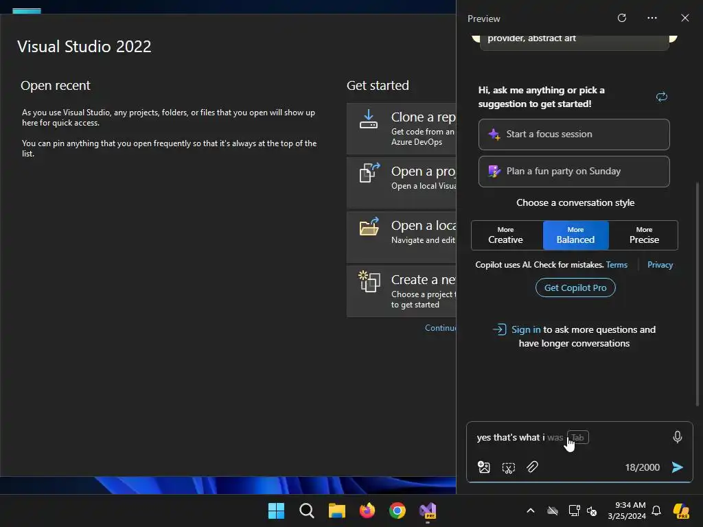The image size is (703, 527).
Task: Click the Sign in link
Action: click(x=526, y=330)
